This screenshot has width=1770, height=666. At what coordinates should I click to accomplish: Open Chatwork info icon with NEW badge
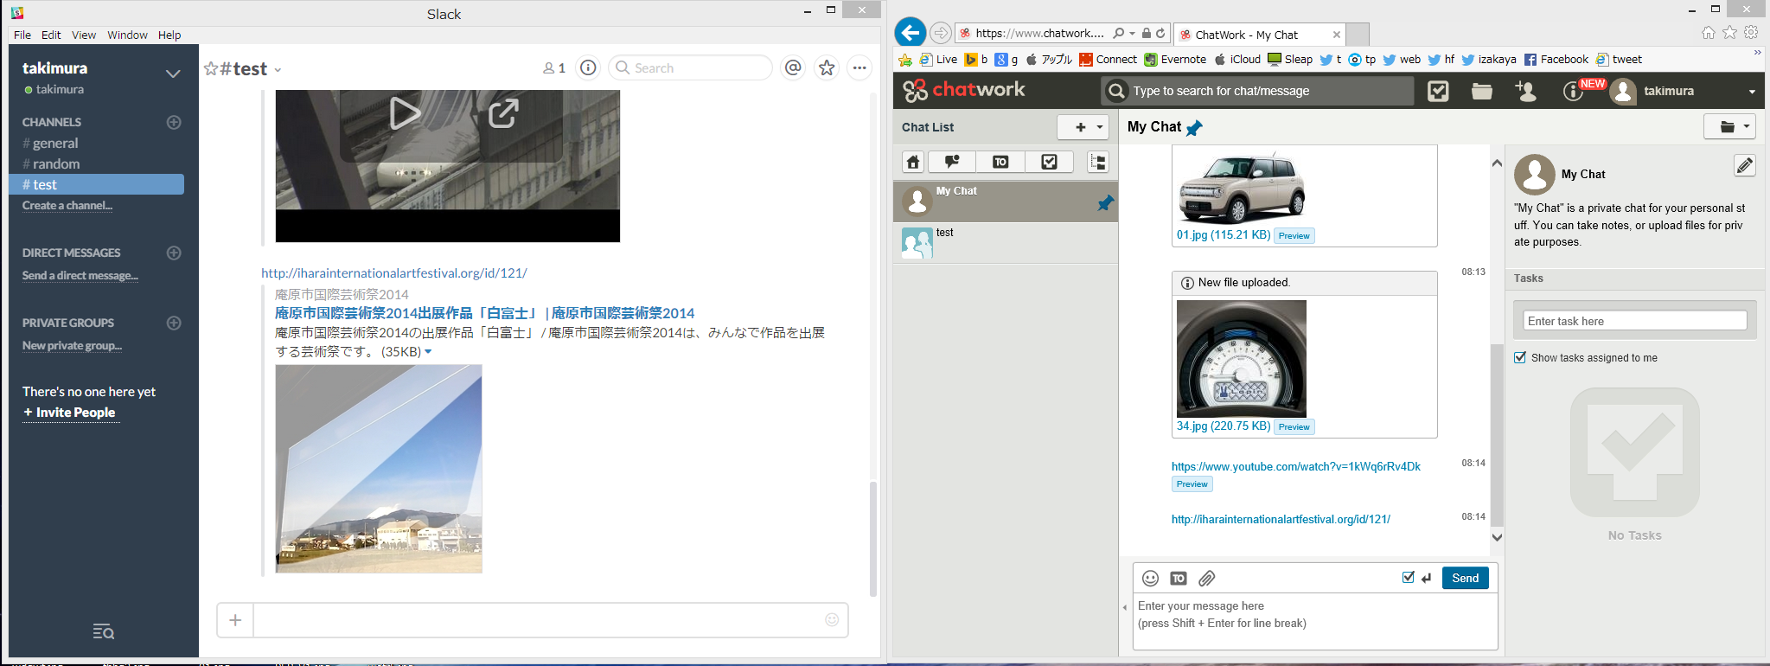coord(1573,91)
